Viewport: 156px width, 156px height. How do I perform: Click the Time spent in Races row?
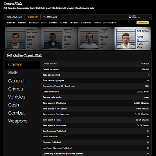coord(96,120)
